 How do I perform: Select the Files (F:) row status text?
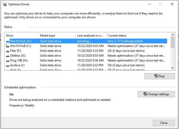(x=126, y=51)
